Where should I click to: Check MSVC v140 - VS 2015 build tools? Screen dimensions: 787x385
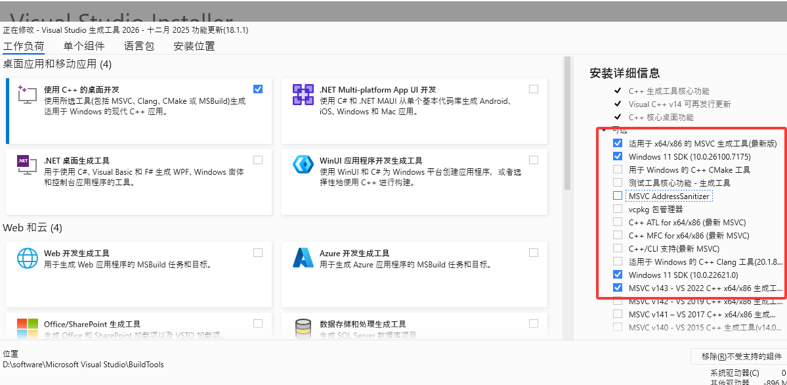pos(618,327)
